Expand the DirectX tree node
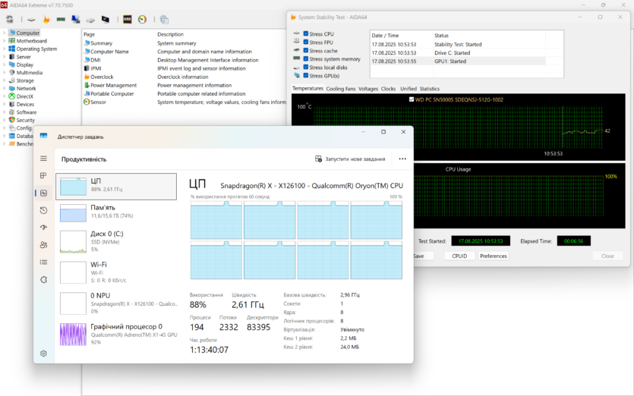634x396 pixels. (x=4, y=96)
